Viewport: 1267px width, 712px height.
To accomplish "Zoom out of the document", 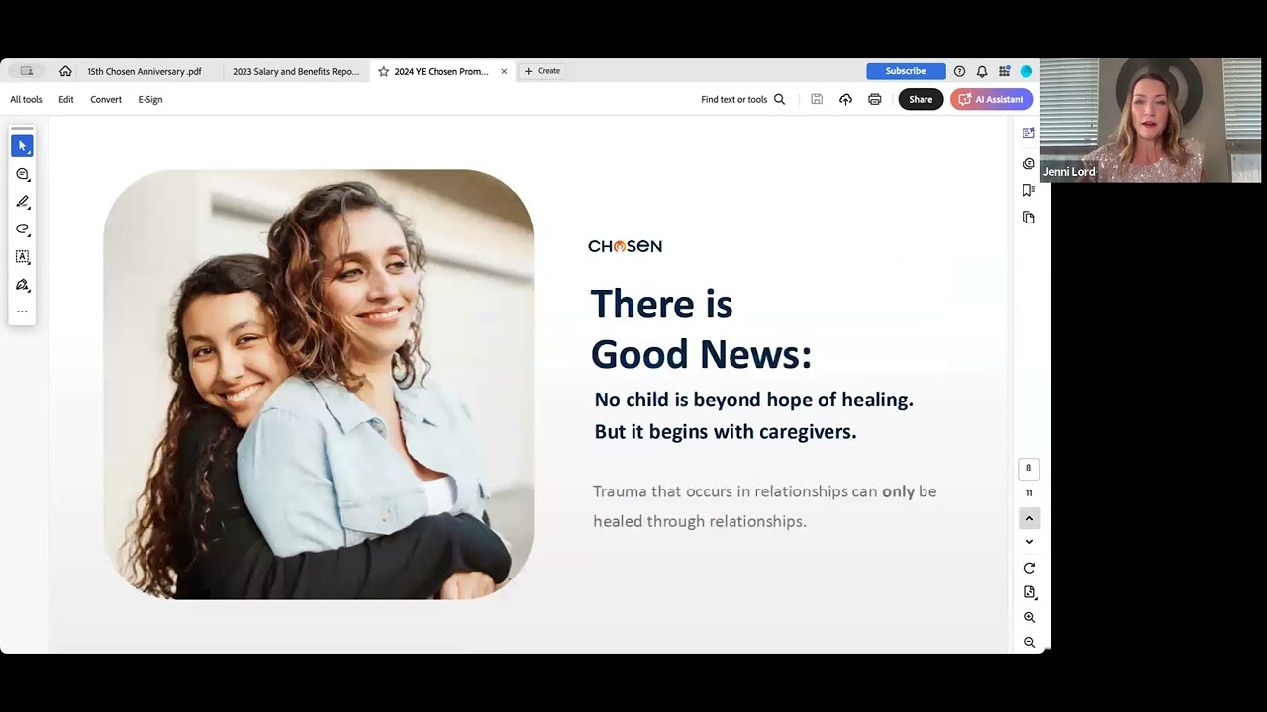I will coord(1029,642).
